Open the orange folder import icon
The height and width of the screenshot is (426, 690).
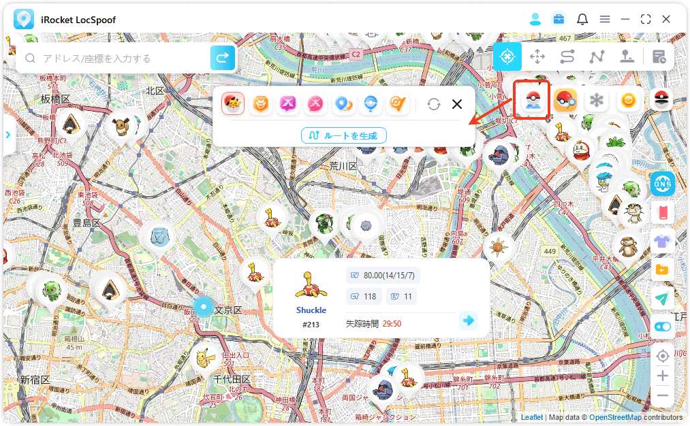point(662,269)
